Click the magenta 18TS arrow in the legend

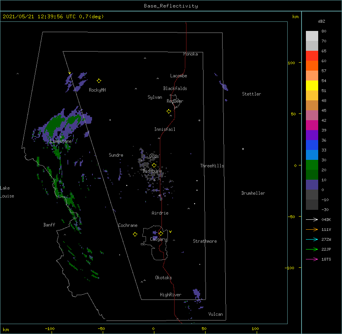click(x=312, y=259)
